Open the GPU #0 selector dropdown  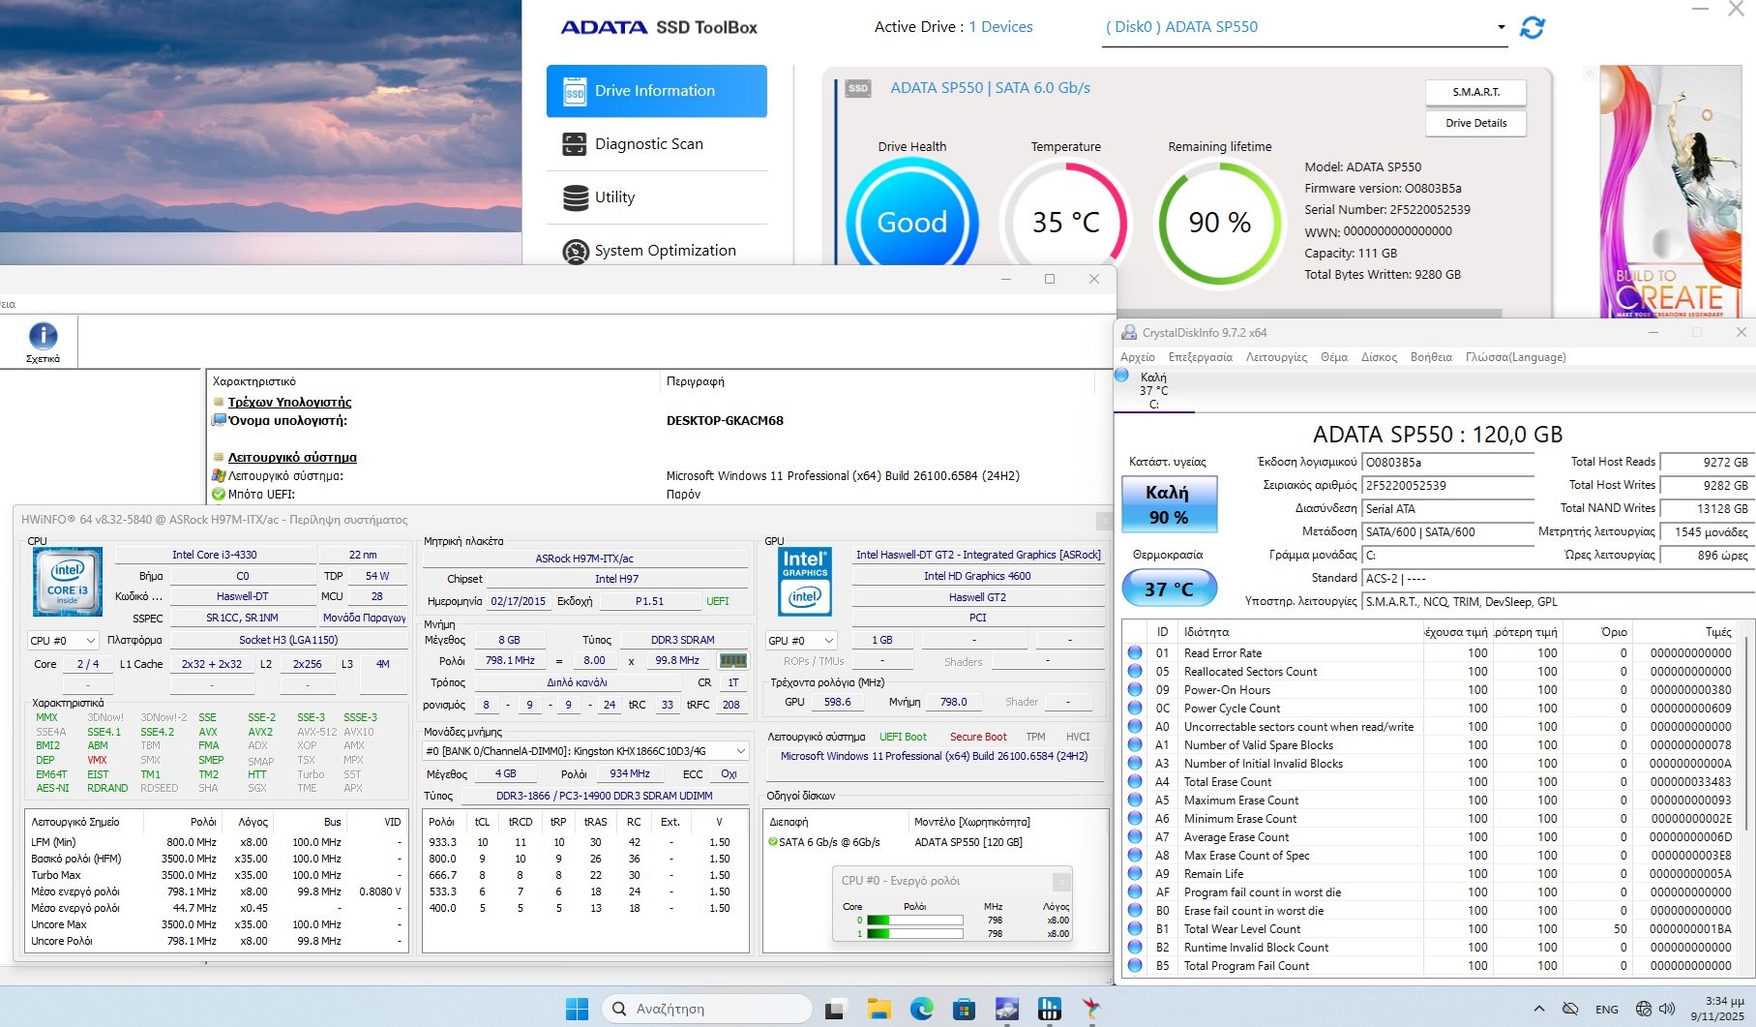coord(801,641)
